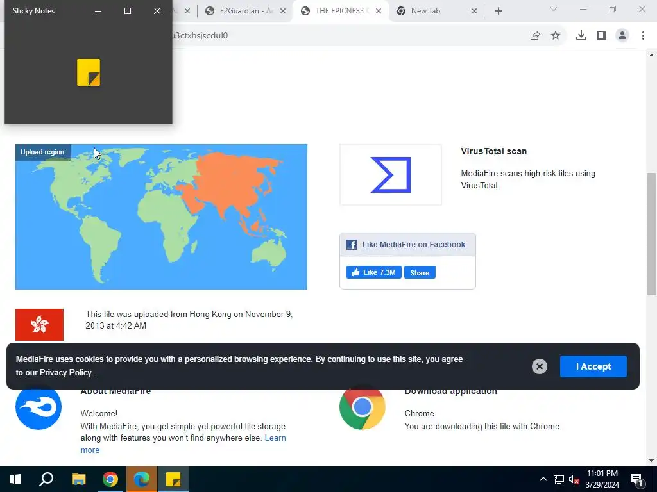Open a new Chrome tab with plus
This screenshot has width=657, height=492.
pyautogui.click(x=498, y=12)
